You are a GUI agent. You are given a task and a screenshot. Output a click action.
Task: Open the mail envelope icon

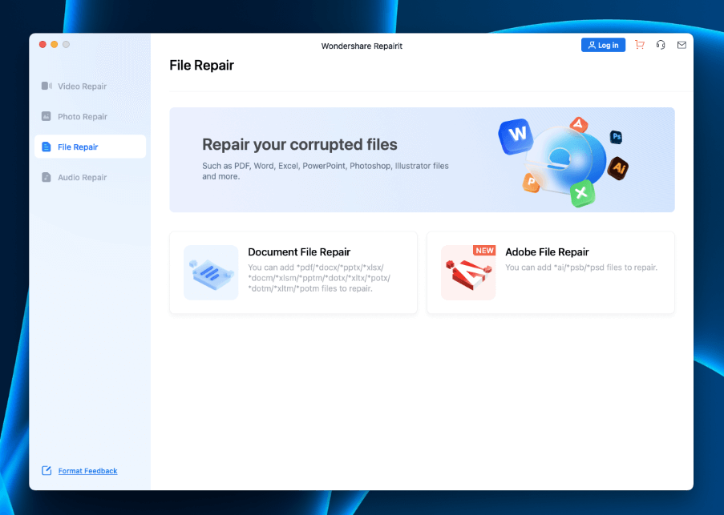pos(682,45)
